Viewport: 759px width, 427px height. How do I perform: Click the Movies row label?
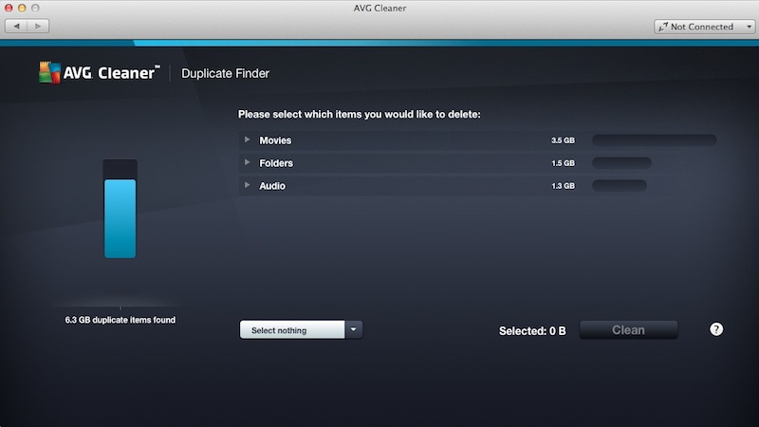(x=275, y=140)
